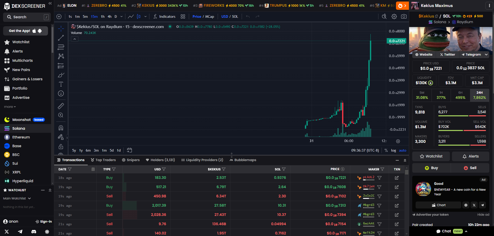Image resolution: width=494 pixels, height=236 pixels.
Task: Open the token Twitter link
Action: tap(448, 55)
